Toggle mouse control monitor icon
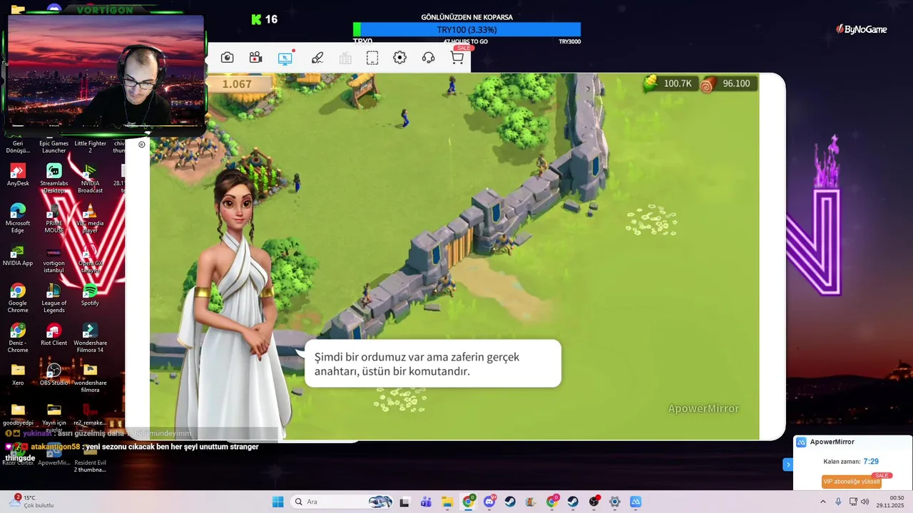 [x=285, y=58]
